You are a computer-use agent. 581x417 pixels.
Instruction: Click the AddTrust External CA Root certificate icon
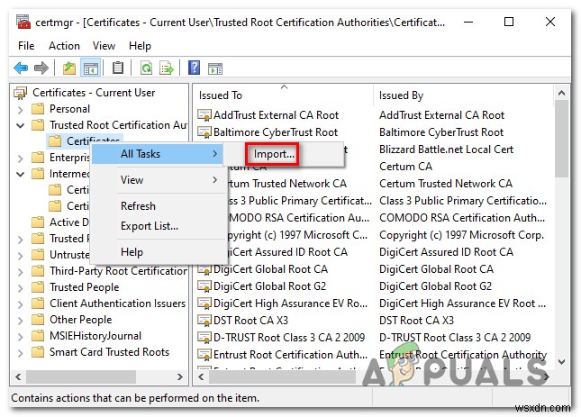tap(204, 115)
